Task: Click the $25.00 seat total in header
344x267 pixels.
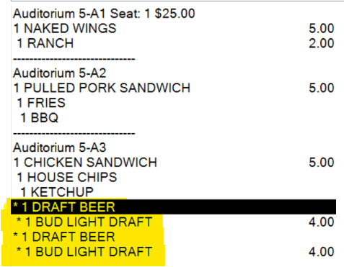Action: (x=175, y=14)
